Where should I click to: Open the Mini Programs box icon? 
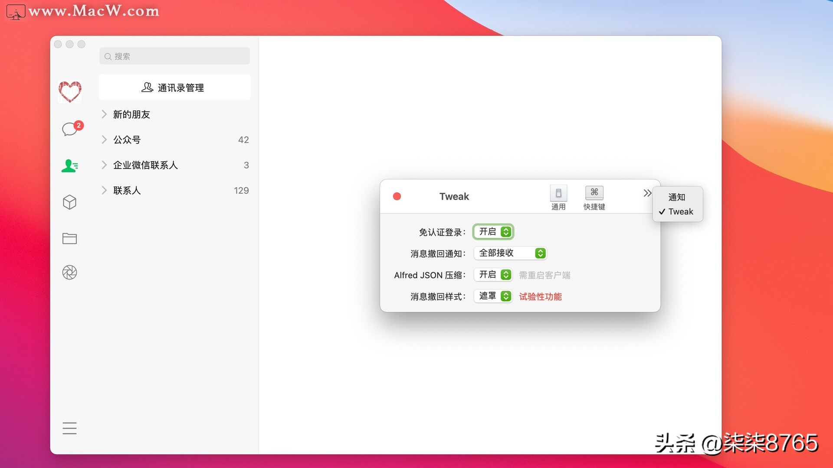pos(70,202)
